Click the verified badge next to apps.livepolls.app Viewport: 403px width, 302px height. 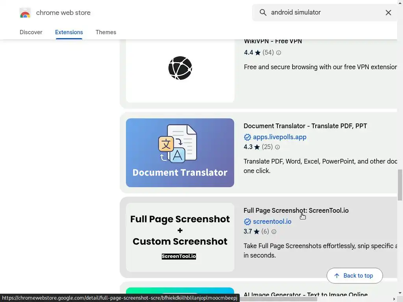click(247, 137)
